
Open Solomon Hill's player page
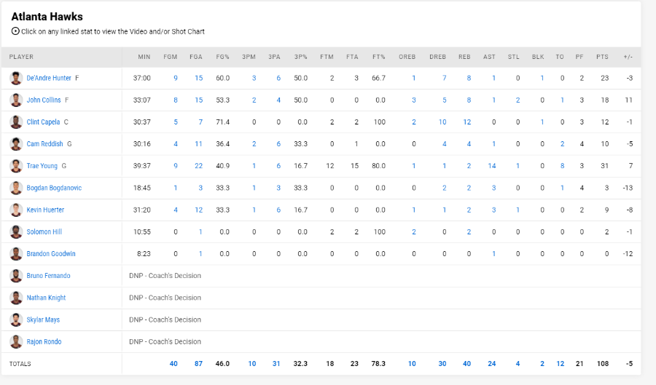tap(44, 231)
